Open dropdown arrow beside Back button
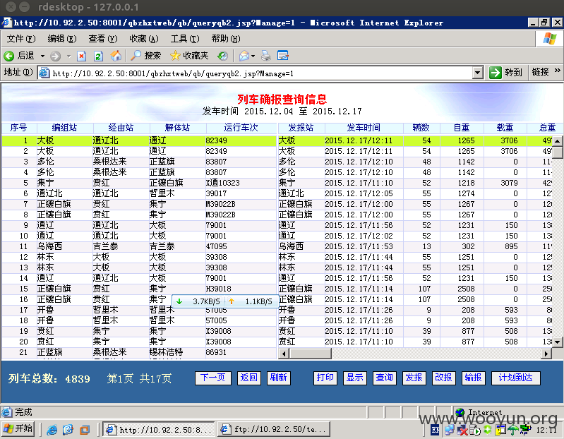 click(42, 56)
